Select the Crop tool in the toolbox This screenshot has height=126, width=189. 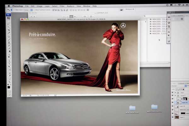tap(9, 30)
